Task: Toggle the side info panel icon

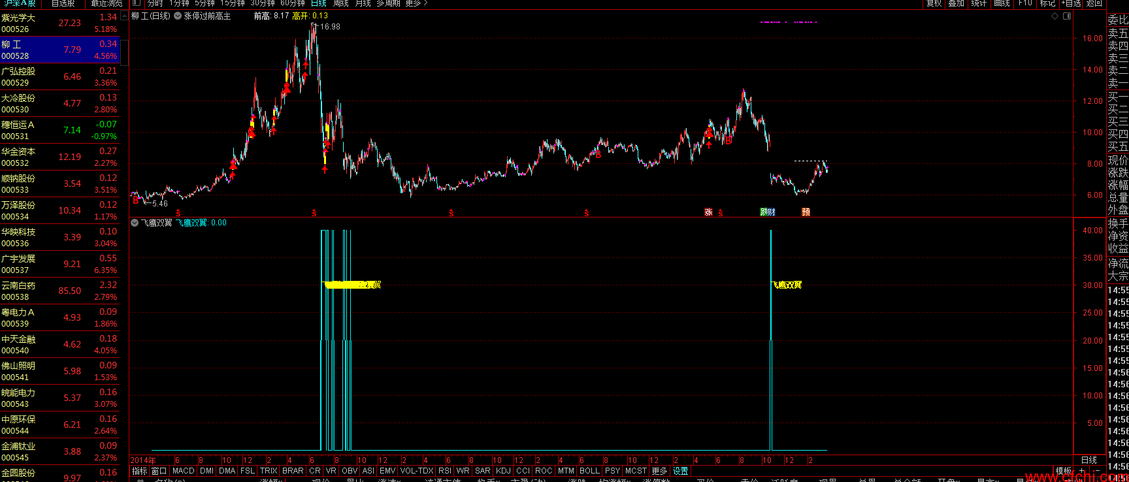Action: [x=1067, y=16]
